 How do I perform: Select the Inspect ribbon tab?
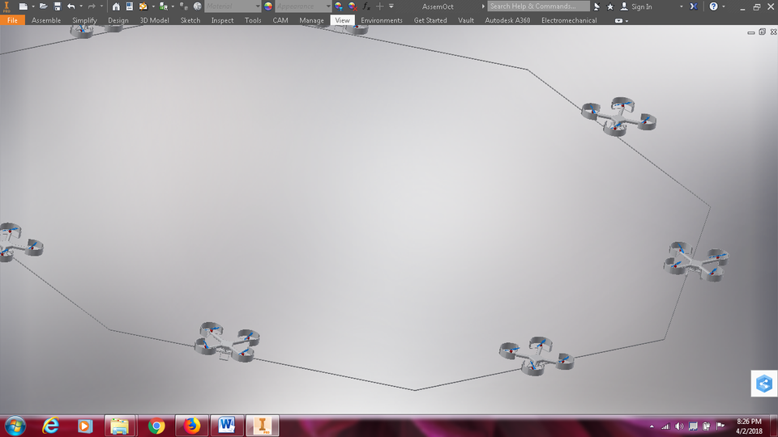(x=222, y=20)
